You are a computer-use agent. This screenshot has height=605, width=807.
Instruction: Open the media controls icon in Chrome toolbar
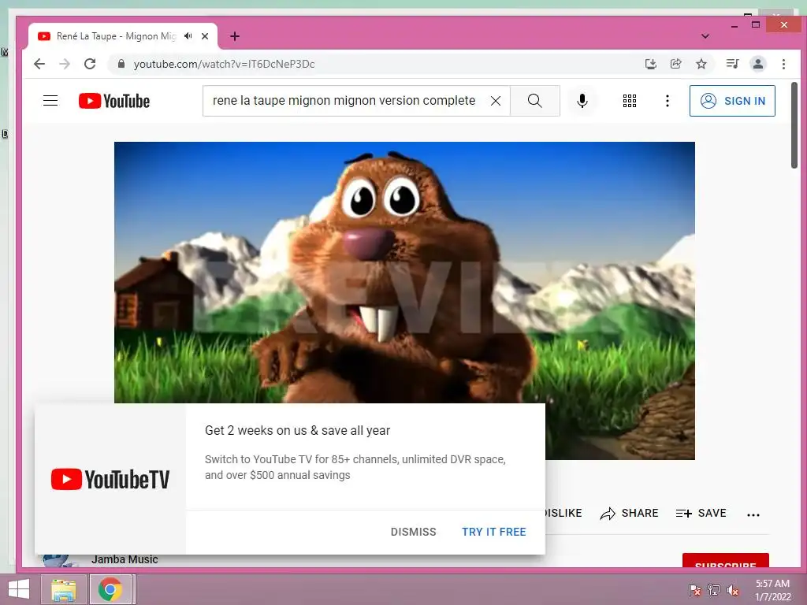pyautogui.click(x=732, y=64)
